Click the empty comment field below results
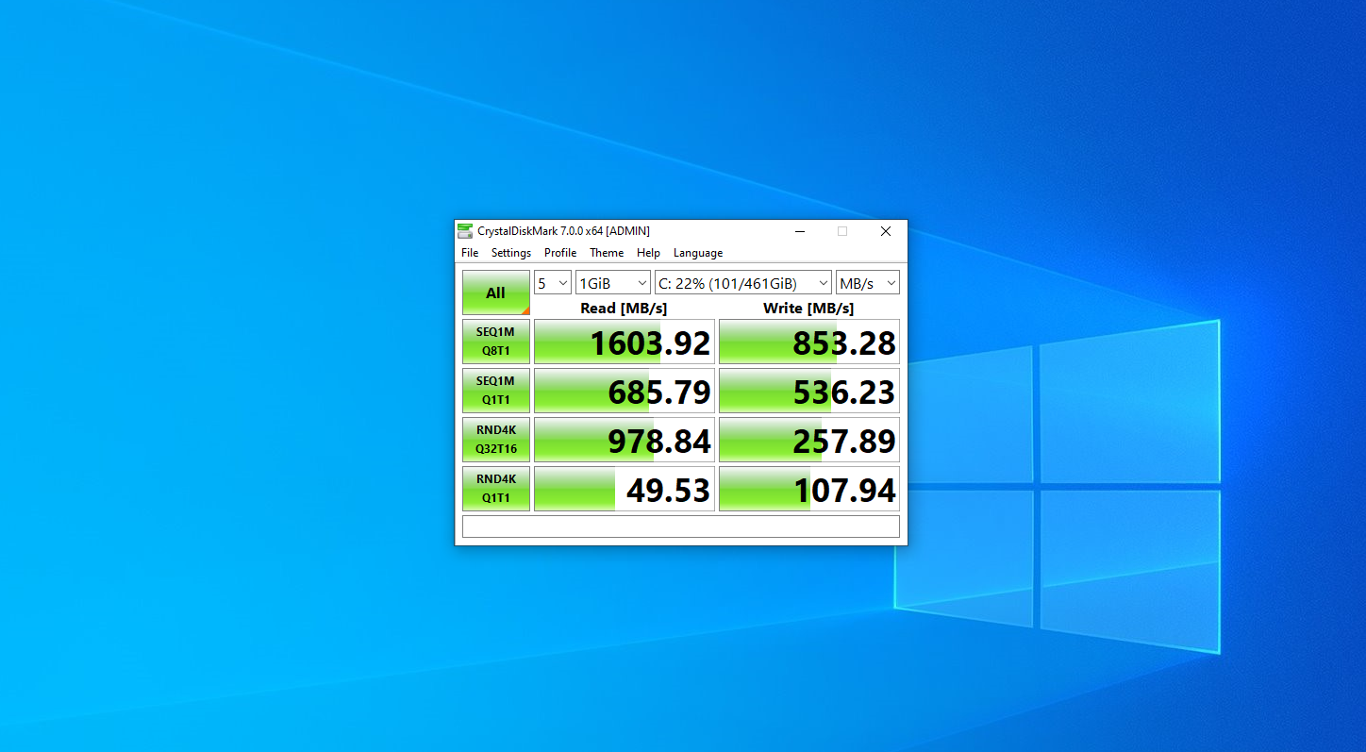 pyautogui.click(x=681, y=526)
